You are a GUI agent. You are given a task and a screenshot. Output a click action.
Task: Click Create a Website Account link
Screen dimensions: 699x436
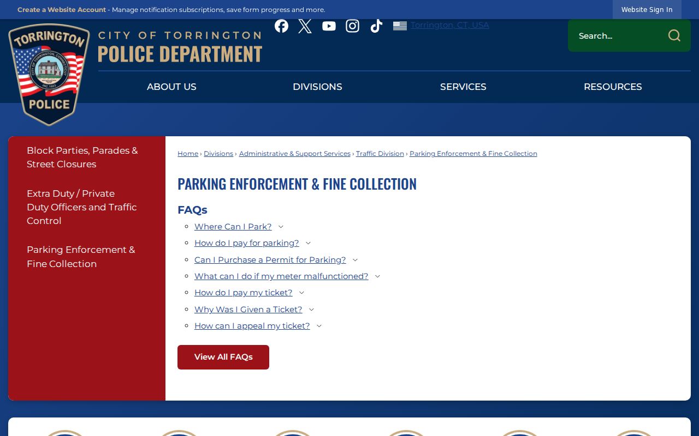62,10
